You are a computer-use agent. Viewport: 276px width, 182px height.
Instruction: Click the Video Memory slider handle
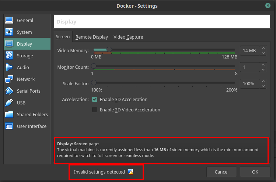pos(109,50)
